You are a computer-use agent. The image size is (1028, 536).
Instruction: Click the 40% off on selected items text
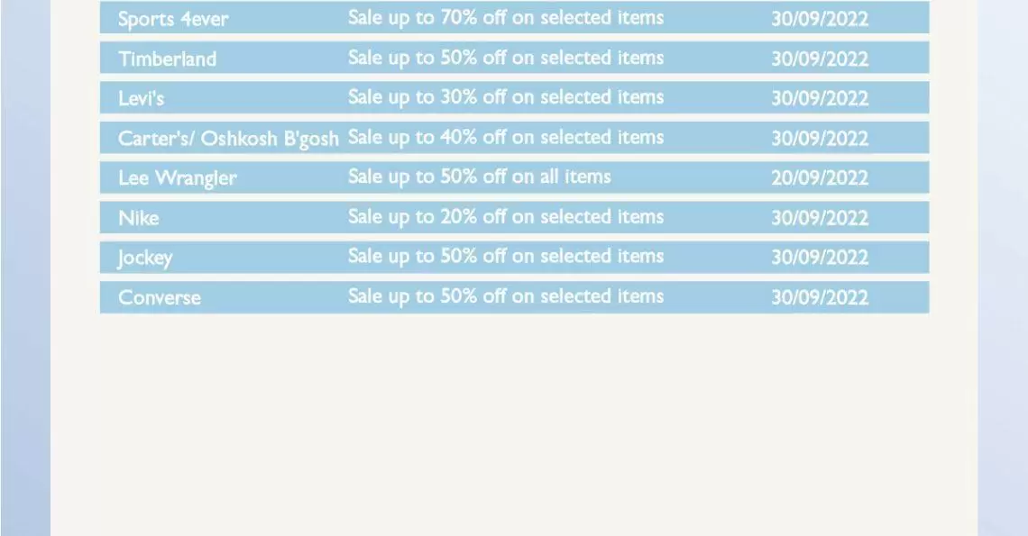[552, 137]
